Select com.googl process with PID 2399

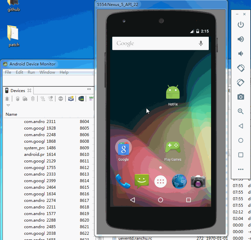[x=49, y=181]
